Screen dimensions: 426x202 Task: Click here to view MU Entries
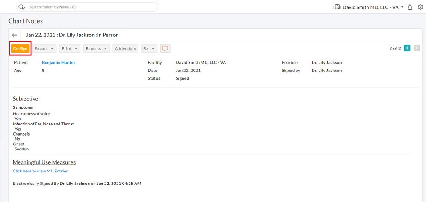point(40,171)
